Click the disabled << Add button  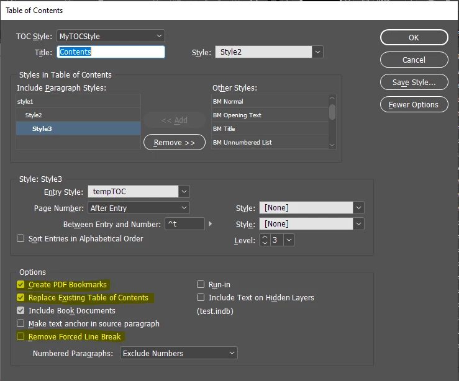pos(175,120)
